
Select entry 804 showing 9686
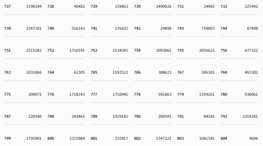[x=239, y=138]
